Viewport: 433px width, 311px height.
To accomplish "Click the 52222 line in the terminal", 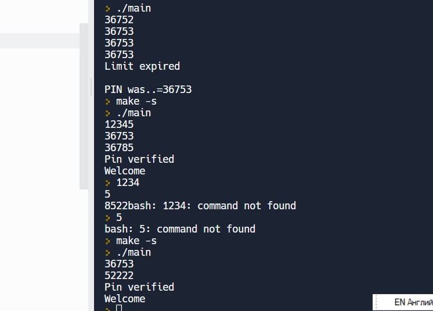I will point(119,276).
